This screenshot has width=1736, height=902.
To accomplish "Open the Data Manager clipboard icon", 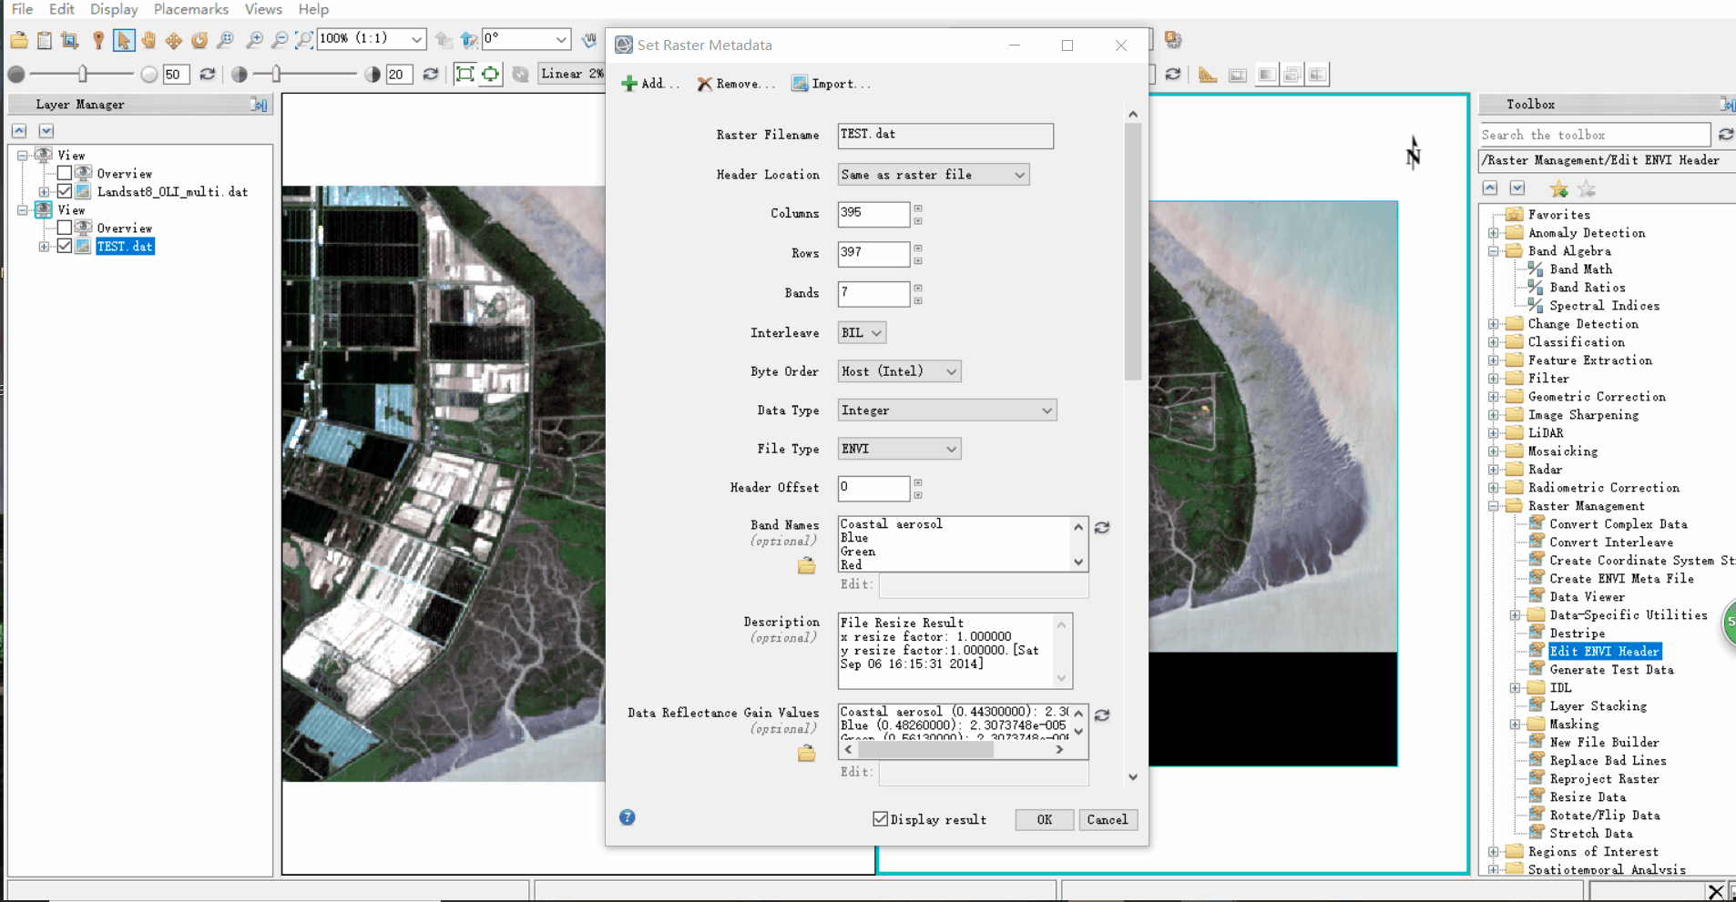I will [x=45, y=40].
